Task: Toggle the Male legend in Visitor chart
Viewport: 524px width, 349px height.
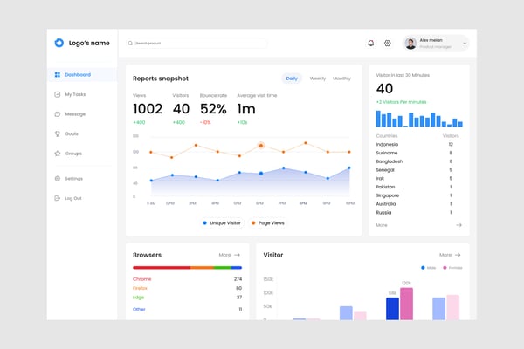Action: (429, 268)
